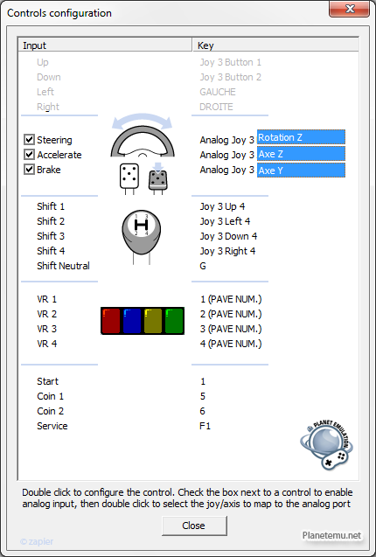
Task: Open the Axe Y axis selector
Action: tap(301, 171)
